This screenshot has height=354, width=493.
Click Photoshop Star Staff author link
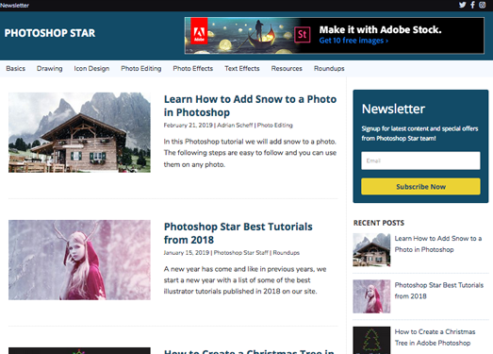pyautogui.click(x=240, y=253)
